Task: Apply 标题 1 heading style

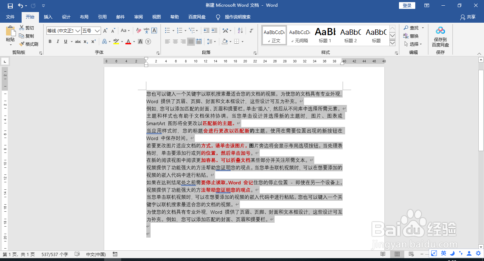Action: coord(325,35)
